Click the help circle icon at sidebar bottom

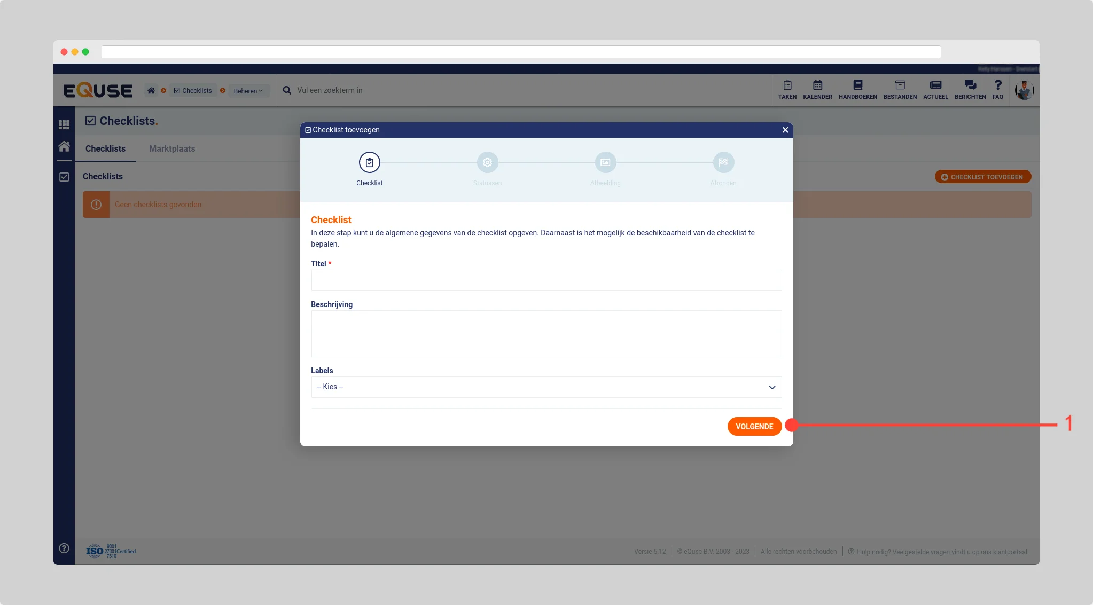(x=64, y=548)
